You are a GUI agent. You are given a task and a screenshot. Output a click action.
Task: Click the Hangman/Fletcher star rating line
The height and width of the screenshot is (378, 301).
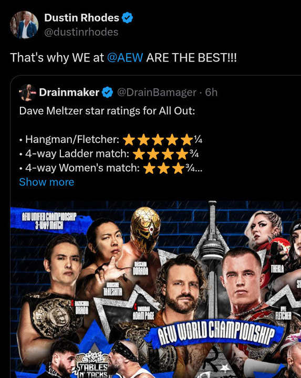[x=111, y=139]
